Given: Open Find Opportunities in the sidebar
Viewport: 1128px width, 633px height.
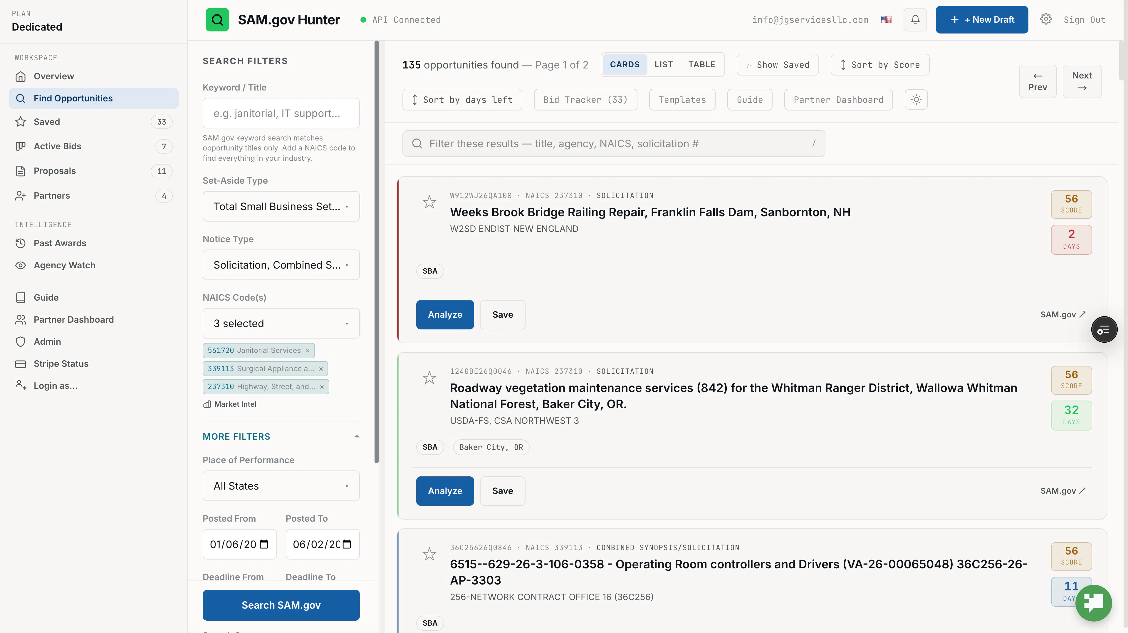Looking at the screenshot, I should tap(94, 98).
